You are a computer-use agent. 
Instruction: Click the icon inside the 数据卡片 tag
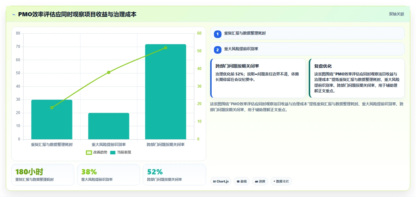(274, 181)
